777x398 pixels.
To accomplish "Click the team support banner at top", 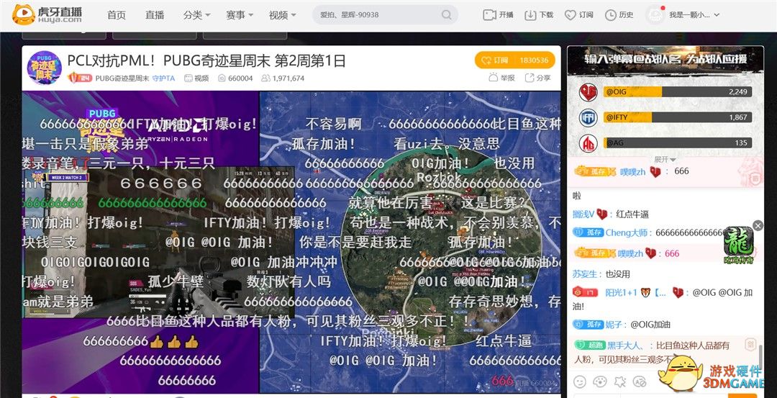I will click(665, 61).
